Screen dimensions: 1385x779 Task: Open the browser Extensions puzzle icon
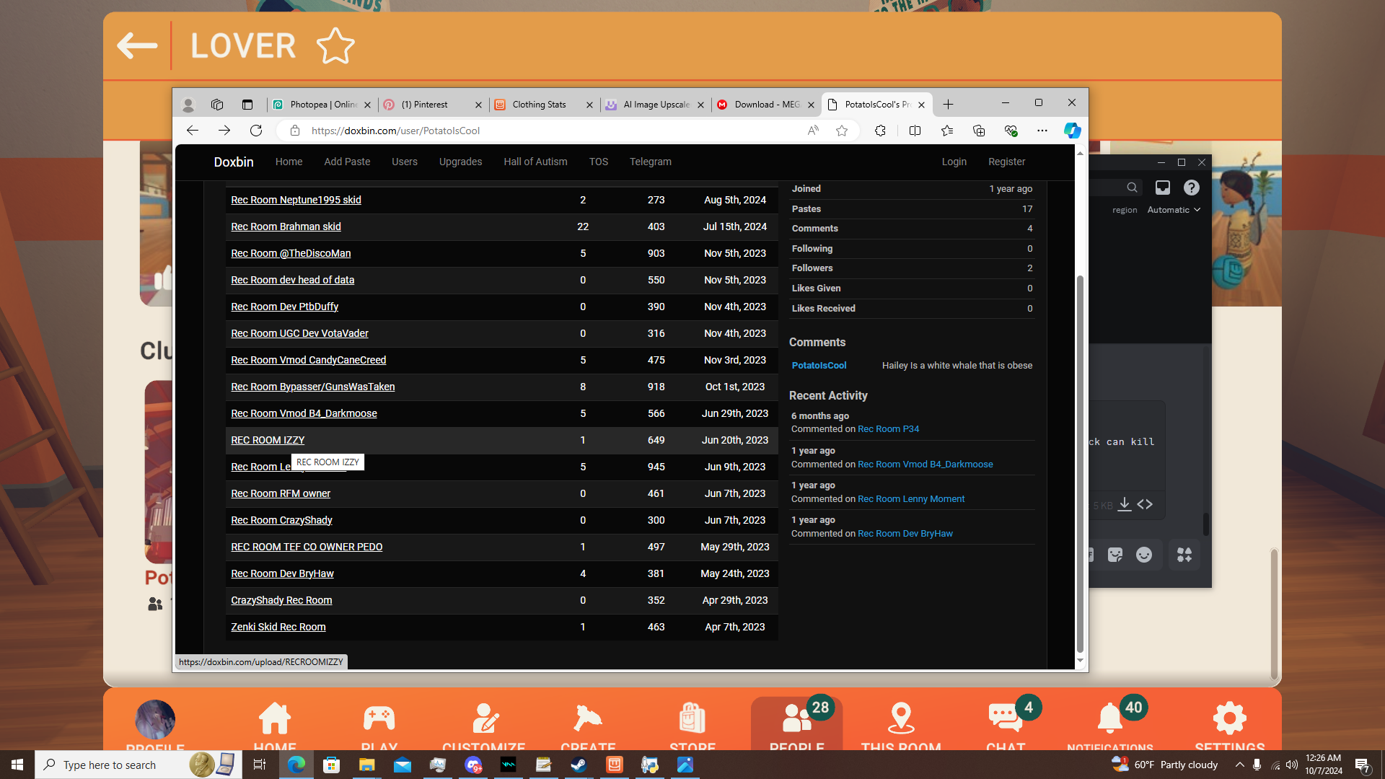tap(880, 131)
